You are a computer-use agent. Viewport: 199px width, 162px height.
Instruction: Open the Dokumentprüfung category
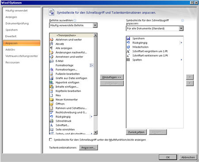17,23
